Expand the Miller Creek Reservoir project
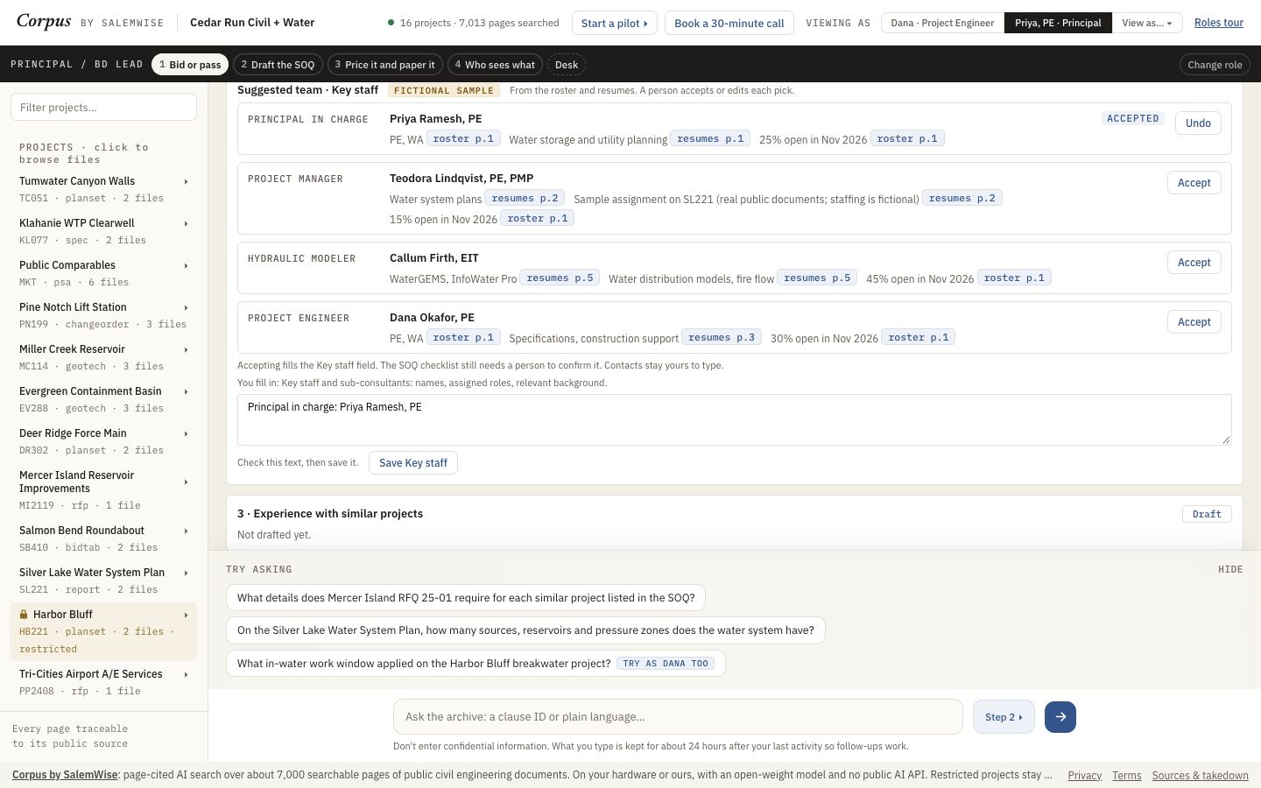The width and height of the screenshot is (1261, 788). pyautogui.click(x=186, y=349)
